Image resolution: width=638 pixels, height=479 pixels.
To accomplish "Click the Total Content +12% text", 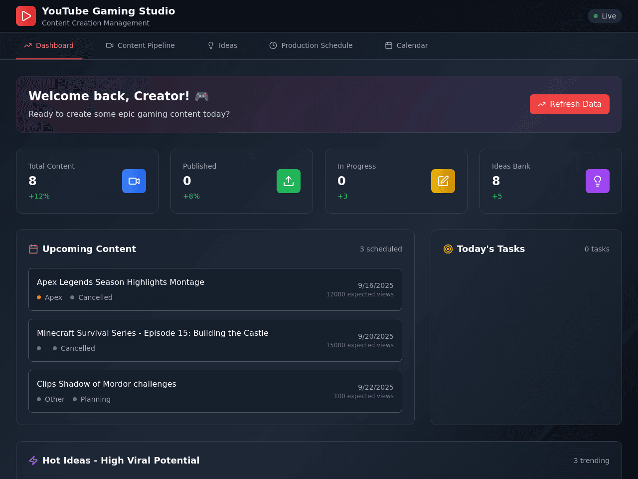I will tap(39, 196).
